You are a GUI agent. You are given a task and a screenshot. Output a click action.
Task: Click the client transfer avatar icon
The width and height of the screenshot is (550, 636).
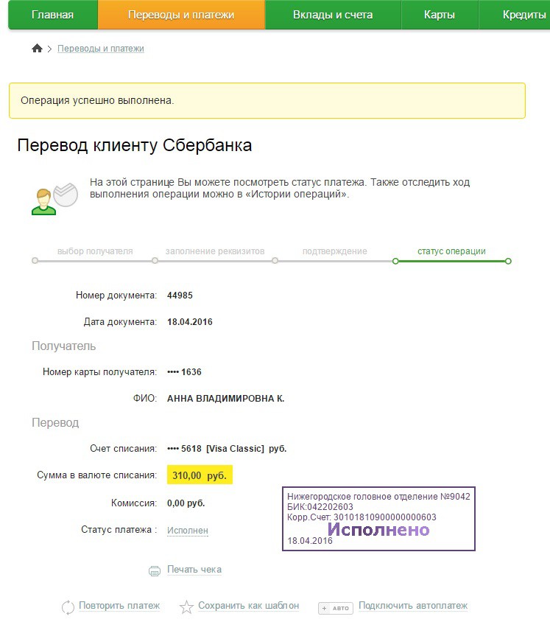54,199
